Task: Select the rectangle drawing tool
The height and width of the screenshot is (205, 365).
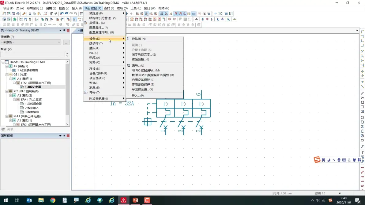Action: [362, 107]
